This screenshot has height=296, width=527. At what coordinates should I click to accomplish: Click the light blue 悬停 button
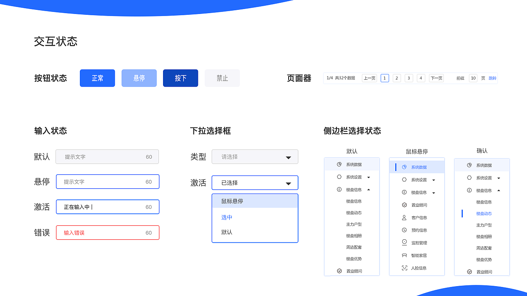139,78
